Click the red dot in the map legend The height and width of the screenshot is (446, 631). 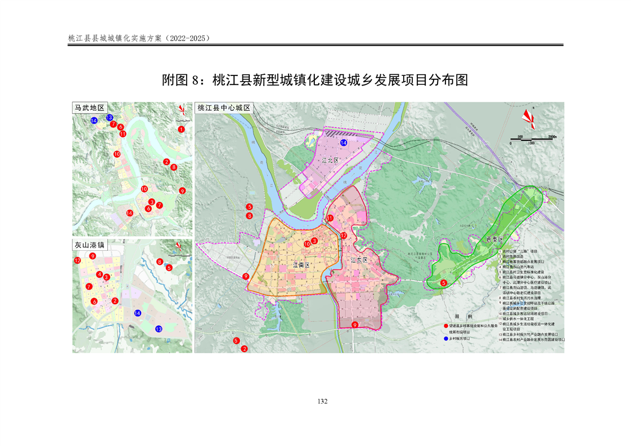click(x=446, y=326)
